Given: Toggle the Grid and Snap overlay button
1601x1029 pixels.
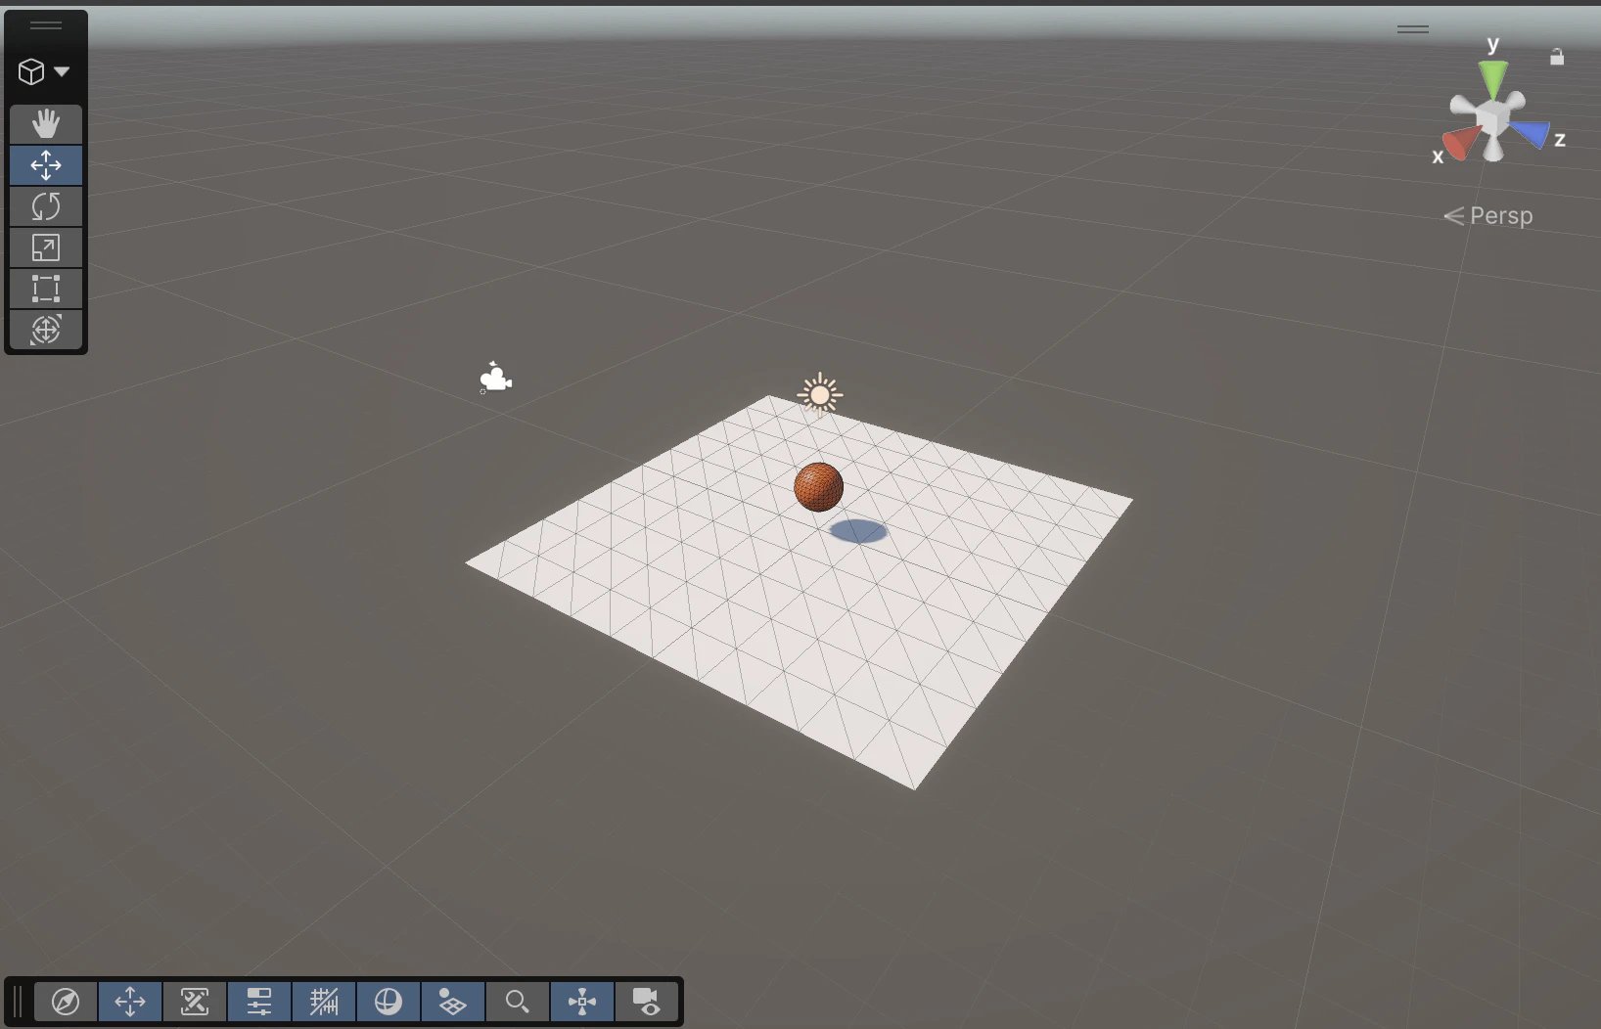Looking at the screenshot, I should pos(324,1002).
